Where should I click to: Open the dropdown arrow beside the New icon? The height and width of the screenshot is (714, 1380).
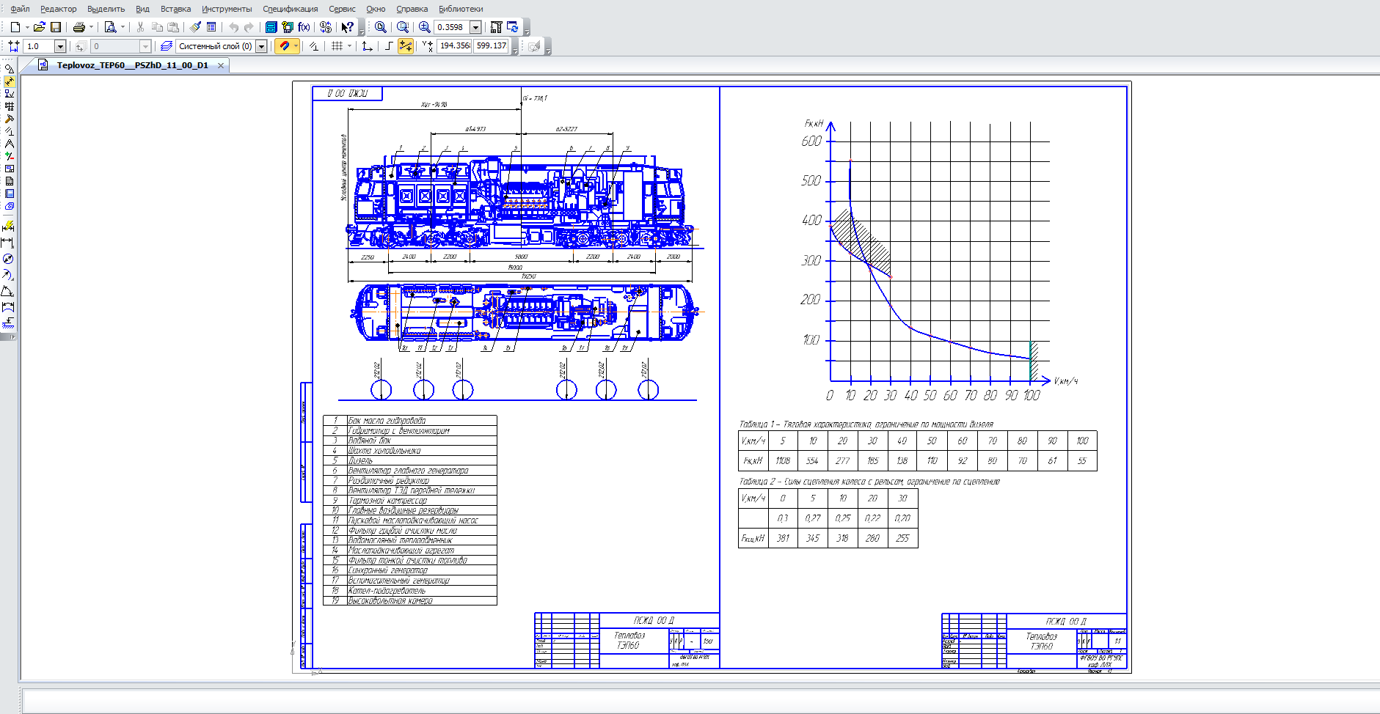coord(27,27)
